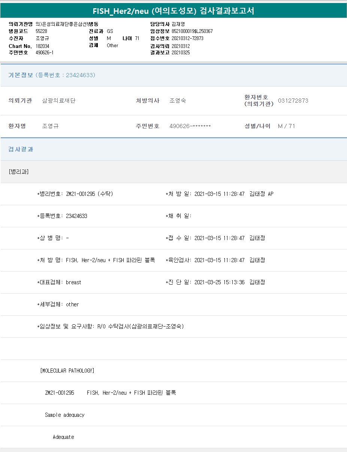Click the prescribing doctor name 조영숙

point(178,100)
